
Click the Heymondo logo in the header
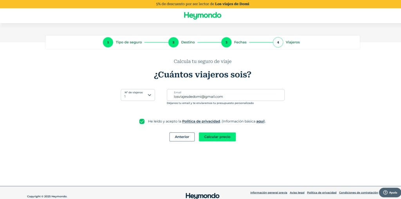coord(202,16)
